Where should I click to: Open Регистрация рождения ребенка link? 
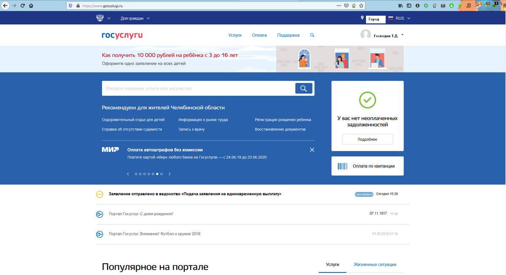(x=283, y=120)
